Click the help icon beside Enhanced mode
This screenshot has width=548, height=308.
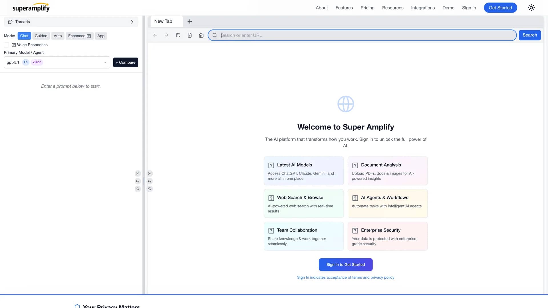(89, 36)
